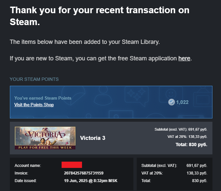
Task: Open the Victoria 3 game banner thumbnail
Action: [45, 138]
